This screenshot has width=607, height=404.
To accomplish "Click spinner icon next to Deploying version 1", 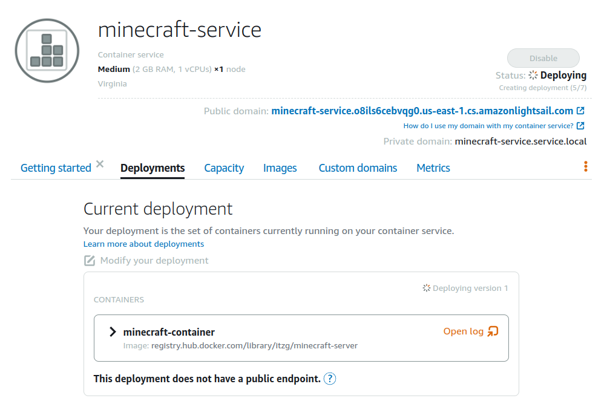I will coord(426,288).
